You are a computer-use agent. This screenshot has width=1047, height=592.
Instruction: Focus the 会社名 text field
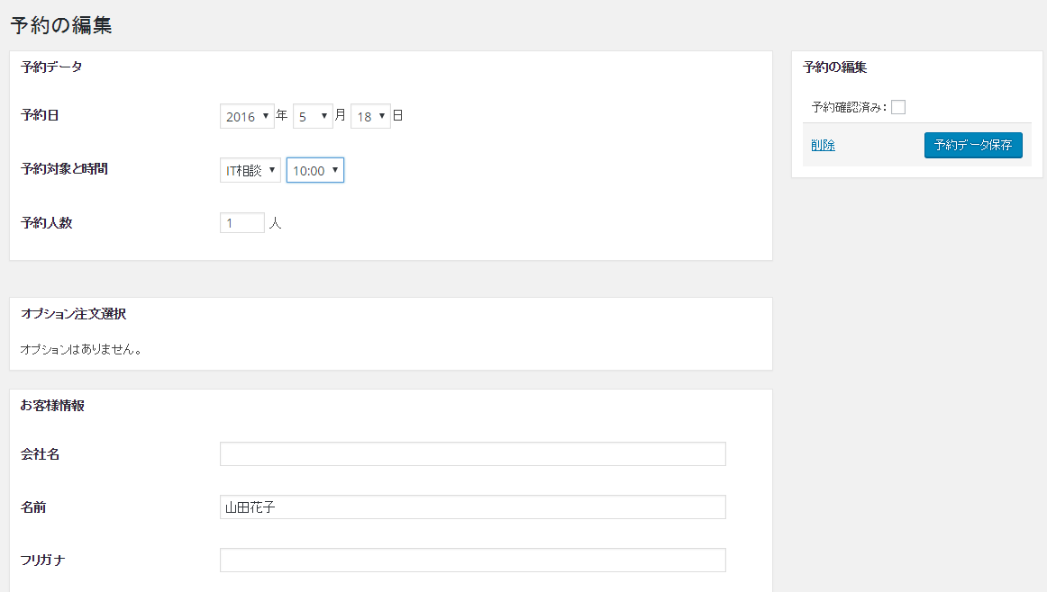pos(473,454)
